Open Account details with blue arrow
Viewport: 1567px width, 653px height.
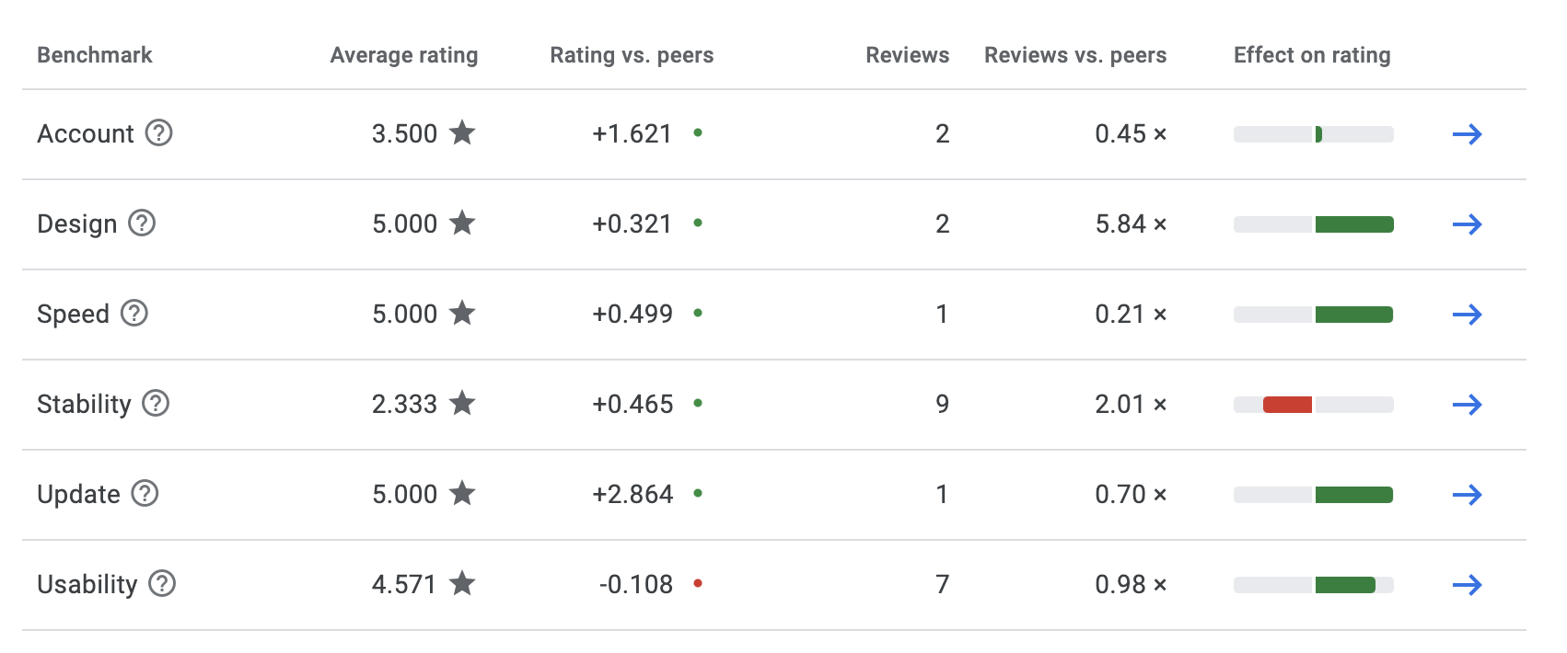[1467, 134]
